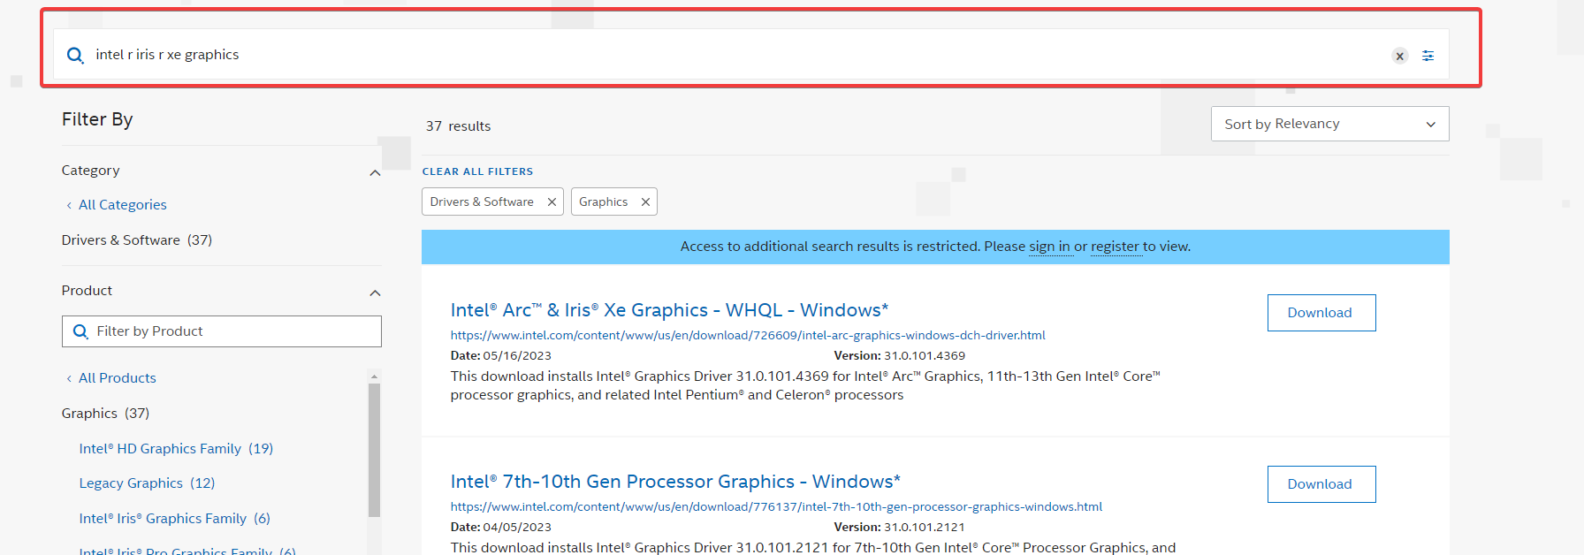Click the Version: 31.0.101.2121 text
1584x555 pixels.
coord(899,528)
